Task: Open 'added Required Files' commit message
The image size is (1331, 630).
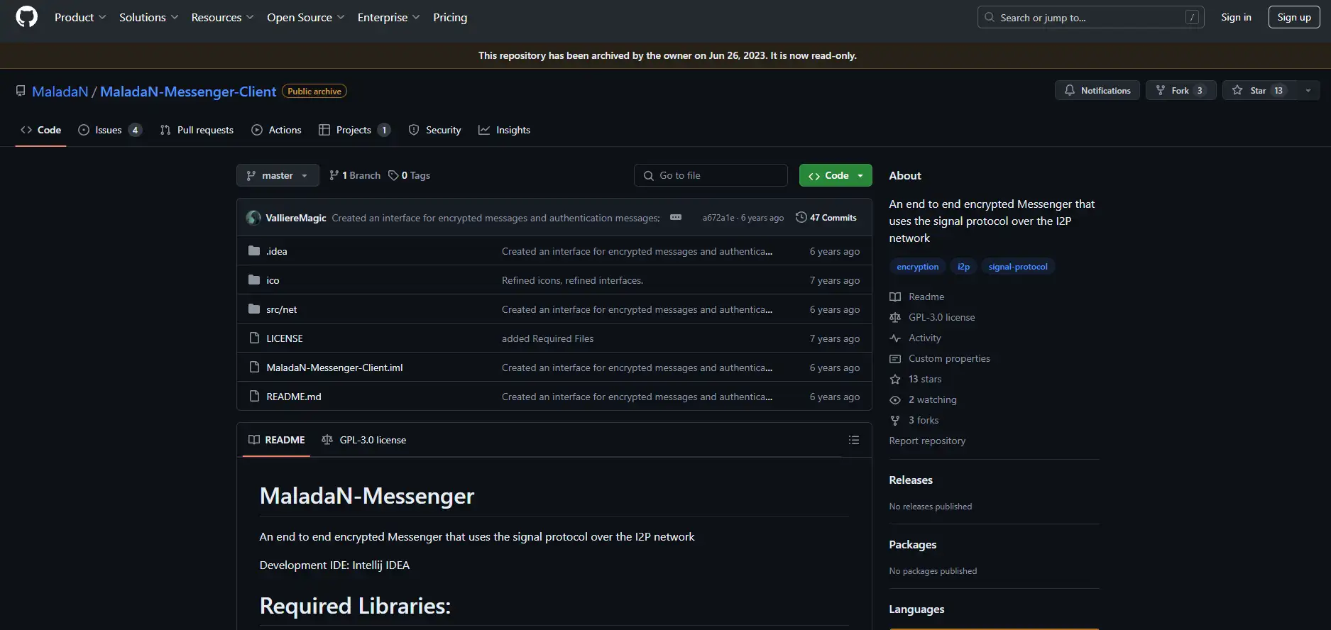Action: pos(547,338)
